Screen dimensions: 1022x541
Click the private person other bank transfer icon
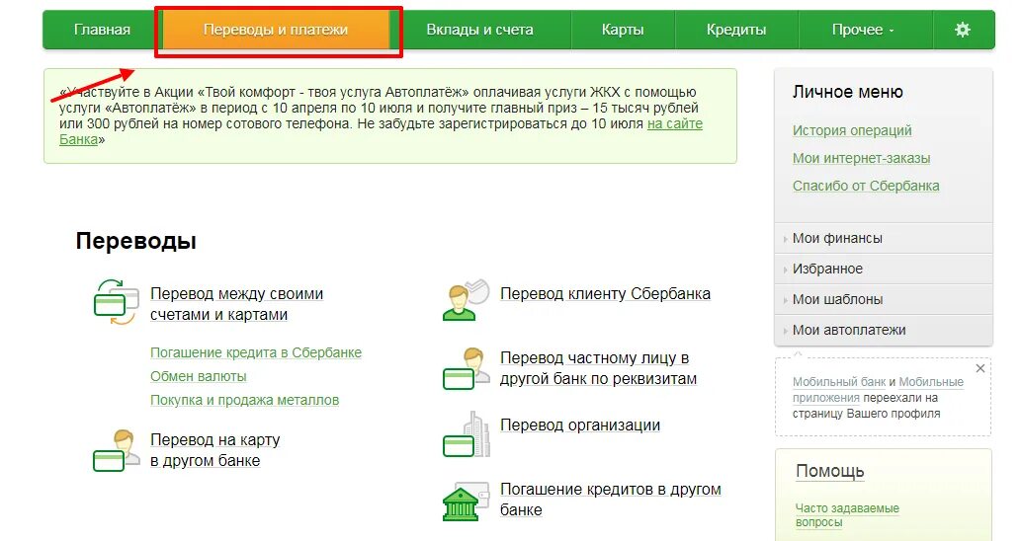(466, 368)
